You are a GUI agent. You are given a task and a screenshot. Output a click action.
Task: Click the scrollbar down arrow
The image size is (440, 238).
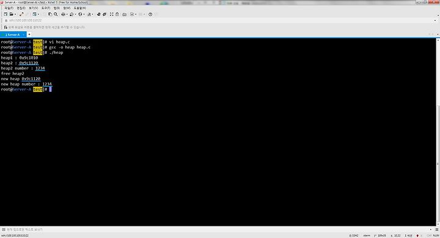click(438, 224)
